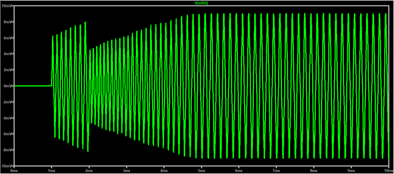Image resolution: width=394 pixels, height=174 pixels.
Task: Click the V(n002) trace label
Action: click(x=201, y=3)
